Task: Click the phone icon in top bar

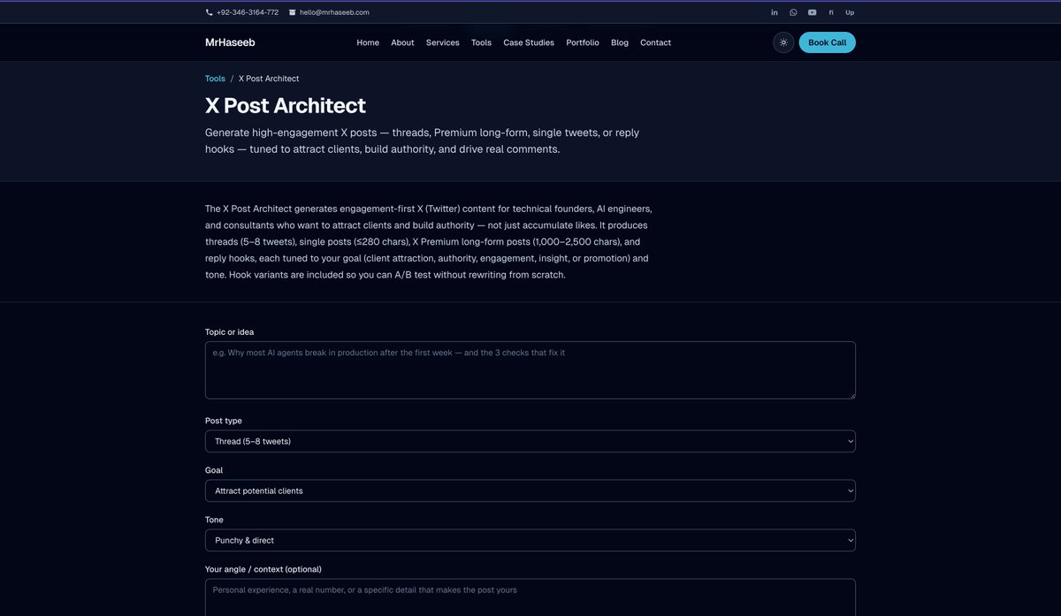Action: pos(209,12)
